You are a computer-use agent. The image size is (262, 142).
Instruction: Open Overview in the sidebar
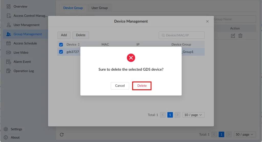click(20, 6)
